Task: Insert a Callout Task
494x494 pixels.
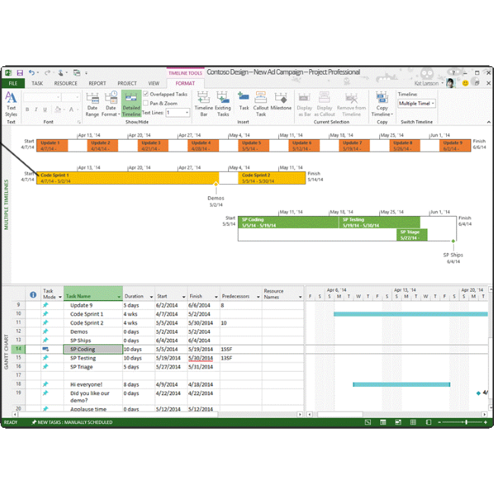Action: click(x=261, y=104)
